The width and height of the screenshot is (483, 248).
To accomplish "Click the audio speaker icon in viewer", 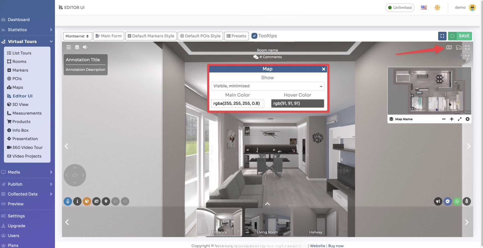I will click(85, 47).
